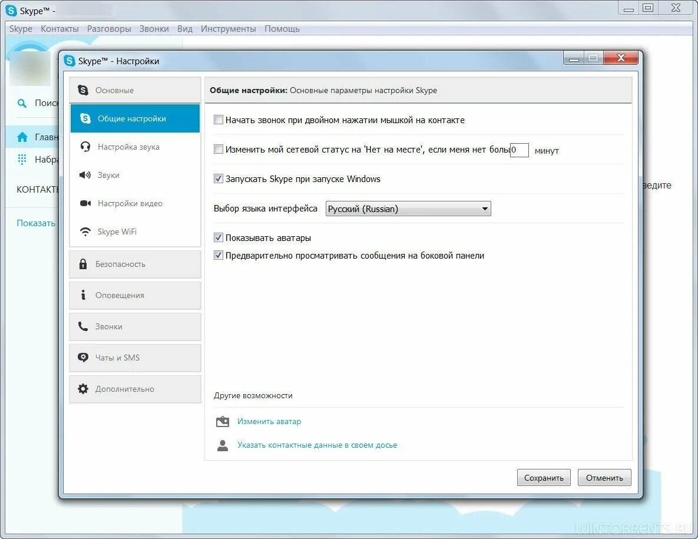
Task: Click the Skype logo in the main window title bar
Action: [11, 10]
